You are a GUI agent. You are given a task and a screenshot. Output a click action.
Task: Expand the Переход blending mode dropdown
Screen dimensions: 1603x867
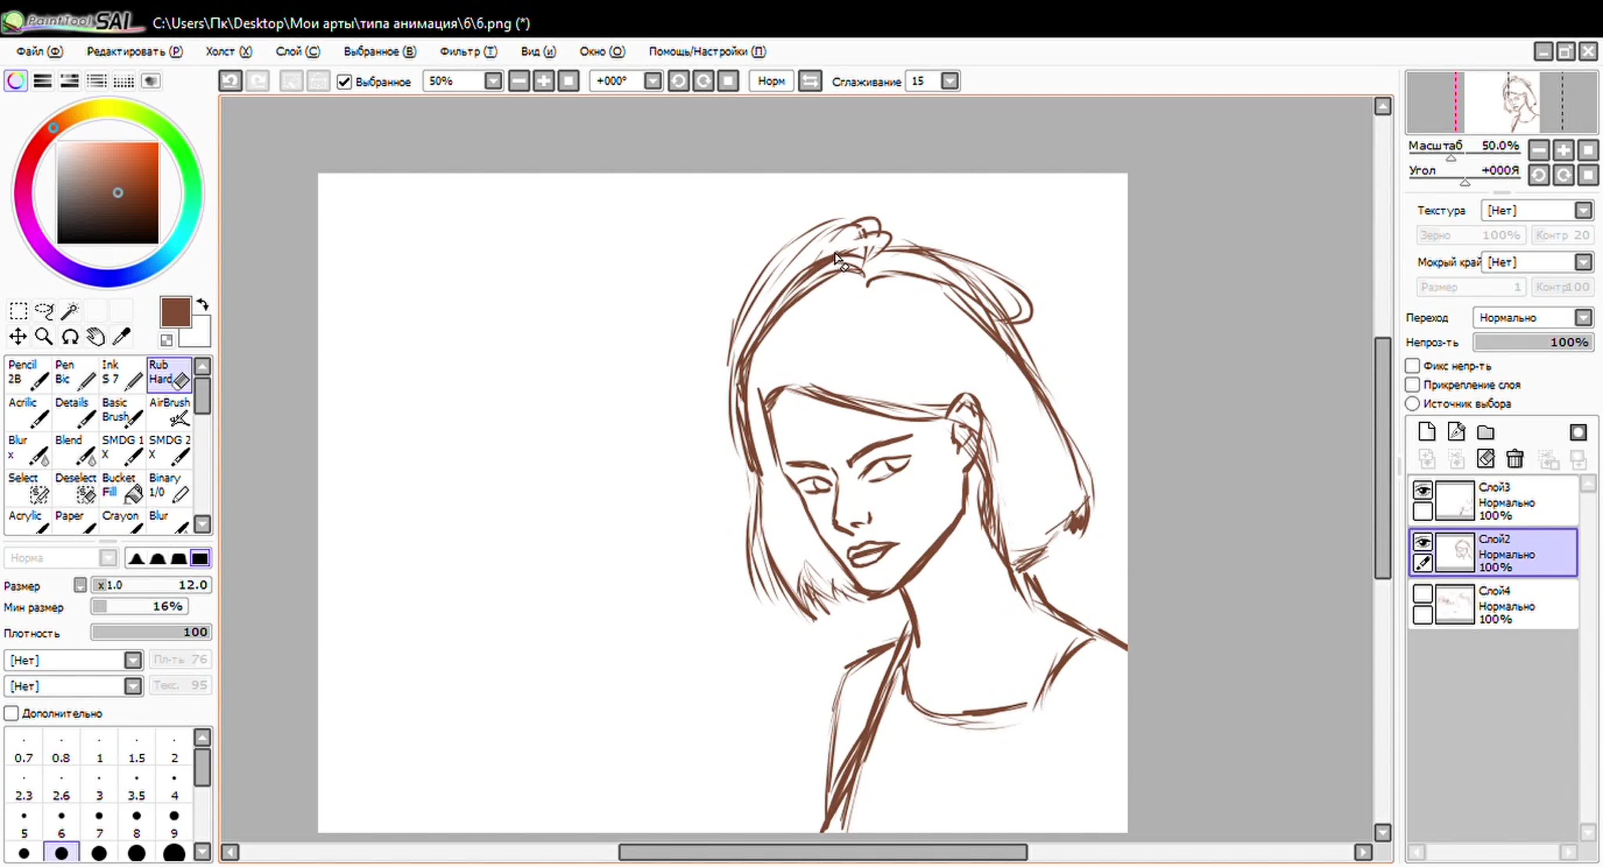click(x=1584, y=317)
